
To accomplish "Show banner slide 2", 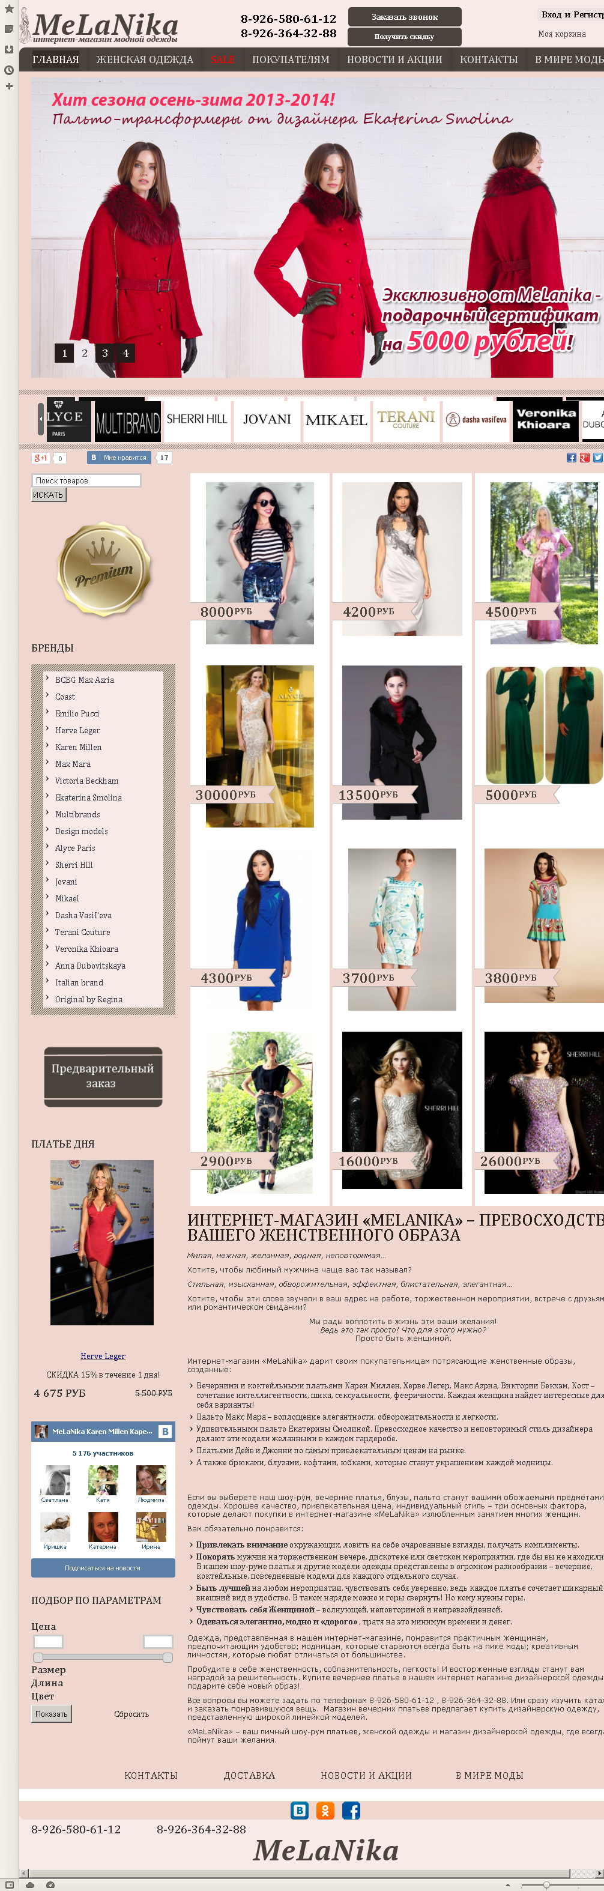I will click(85, 353).
